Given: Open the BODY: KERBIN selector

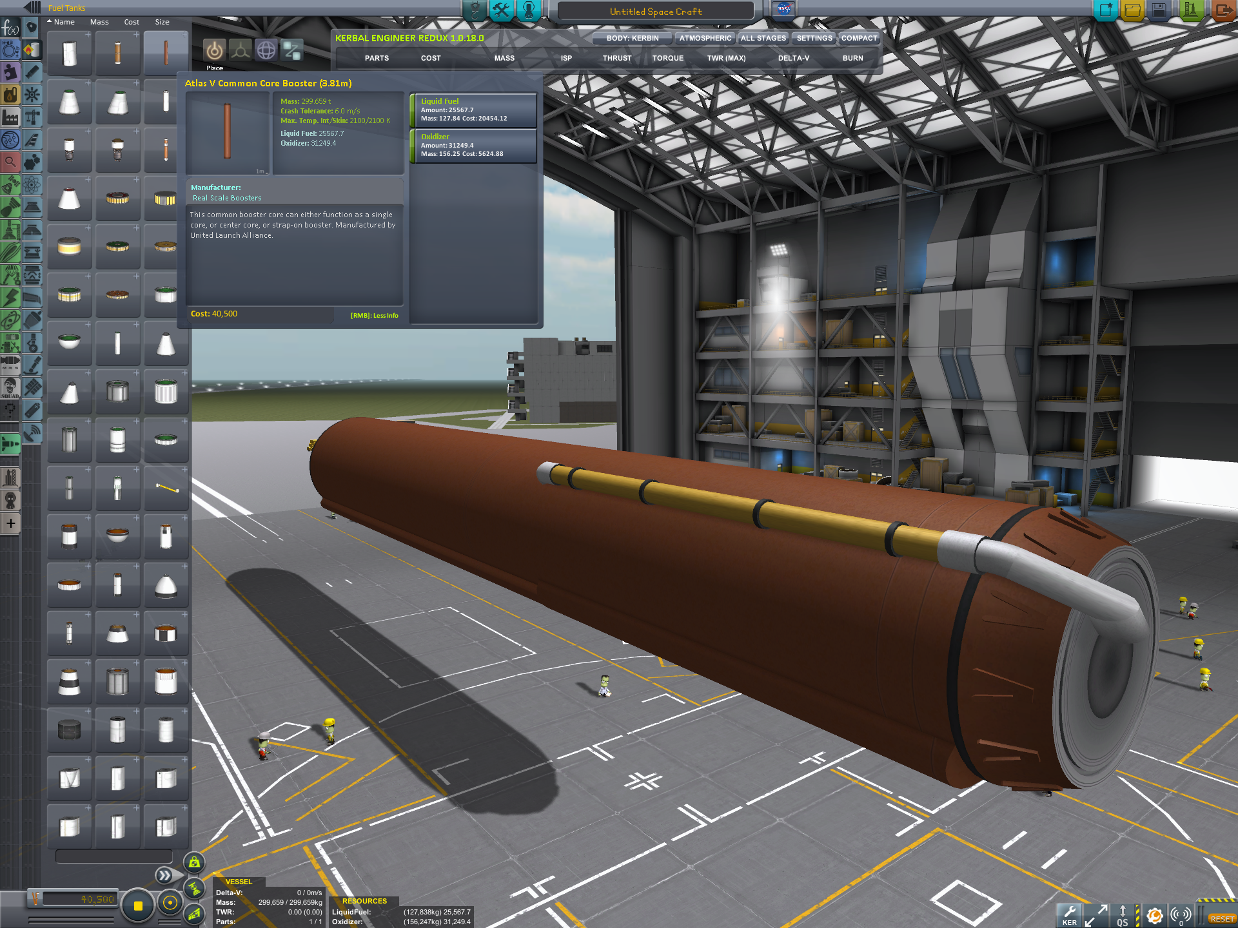Looking at the screenshot, I should [x=633, y=38].
